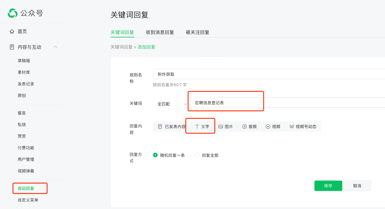
Task: Enable the 回复全部 radio option
Action: pos(197,155)
